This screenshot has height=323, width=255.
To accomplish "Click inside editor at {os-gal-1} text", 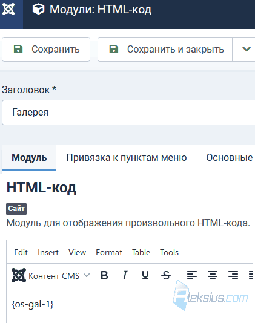I will 33,304.
